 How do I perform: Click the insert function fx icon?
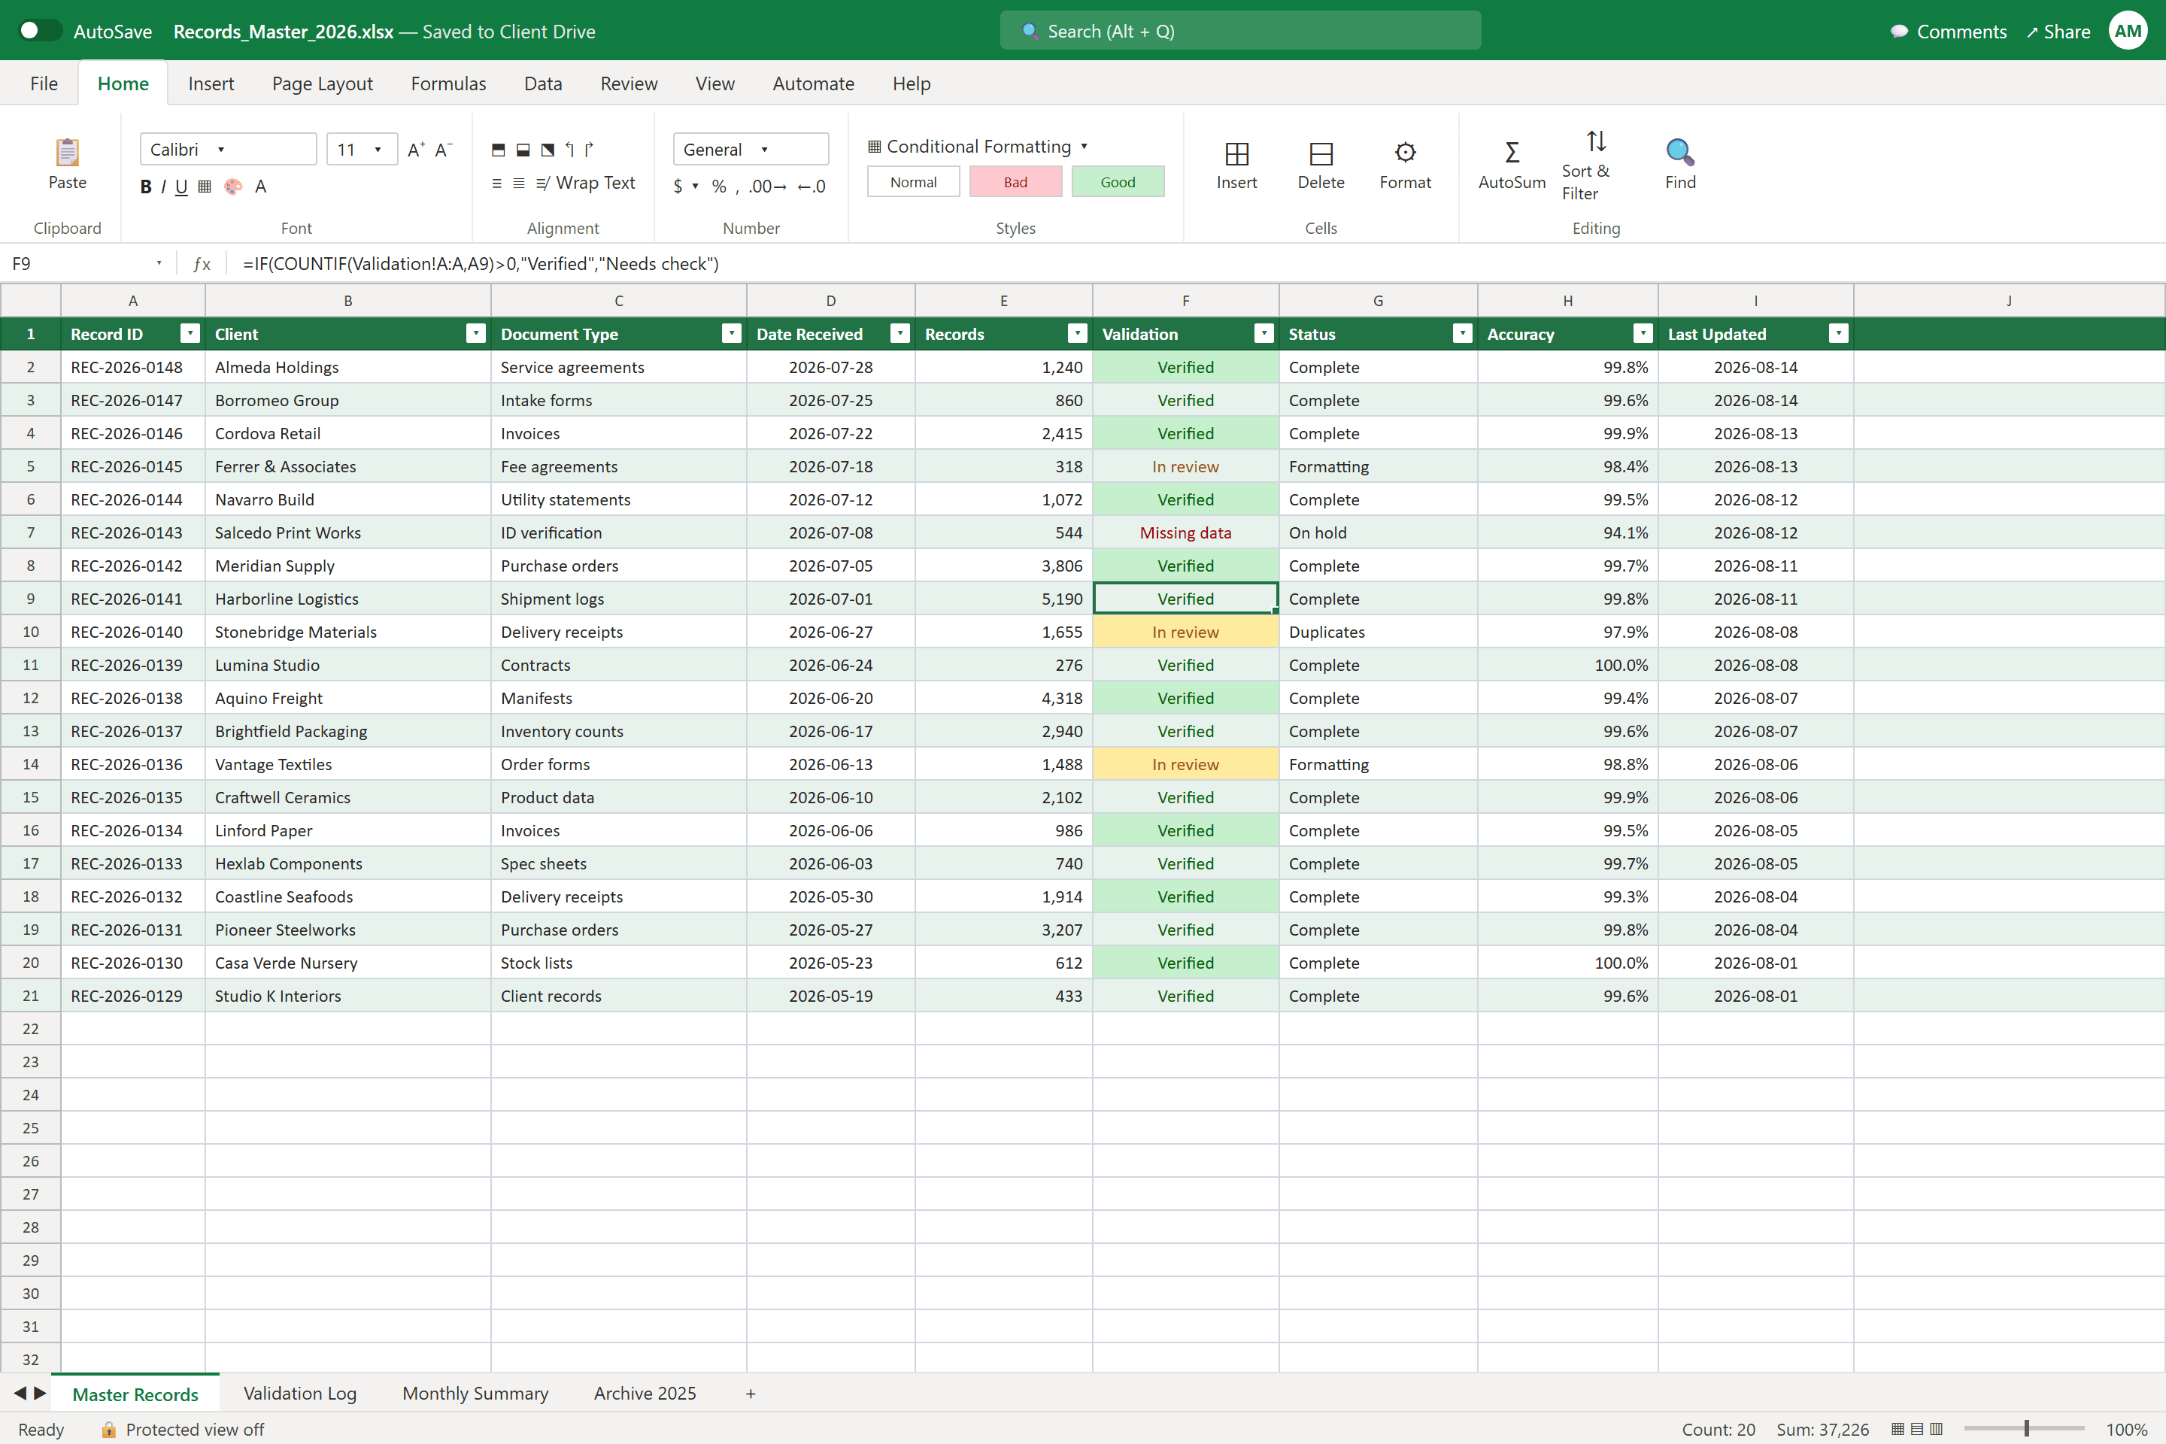tap(202, 263)
